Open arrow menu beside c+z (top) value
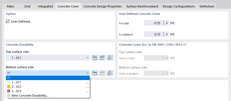 [x=167, y=23]
